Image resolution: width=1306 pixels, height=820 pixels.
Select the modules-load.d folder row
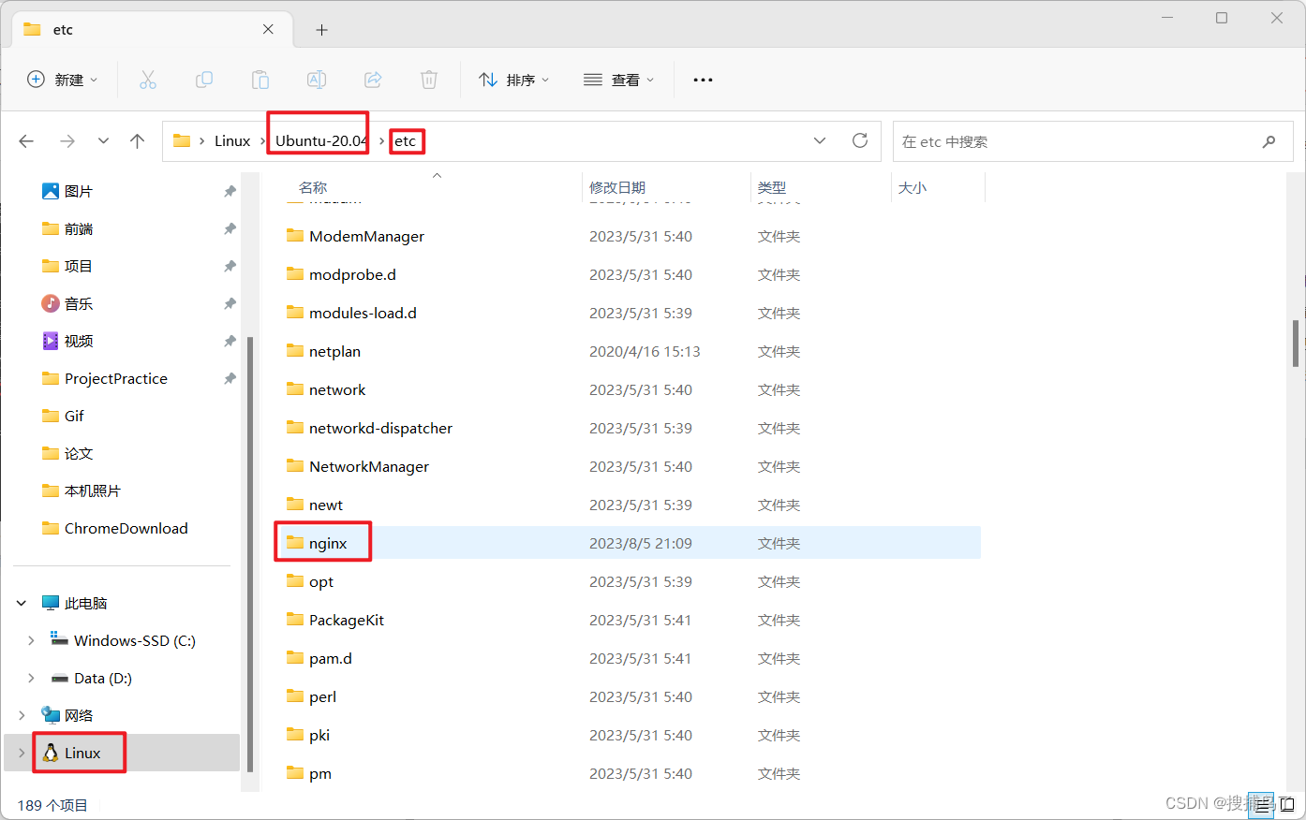[632, 313]
